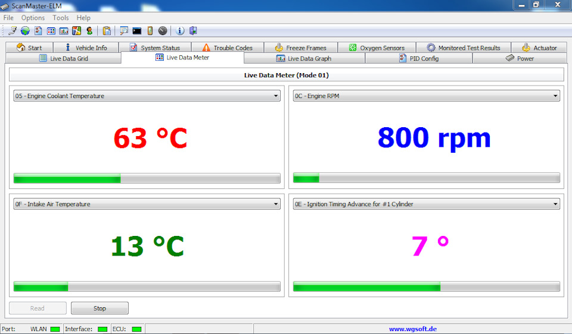Click the green ECU status indicator
The width and height of the screenshot is (572, 334).
tap(136, 329)
